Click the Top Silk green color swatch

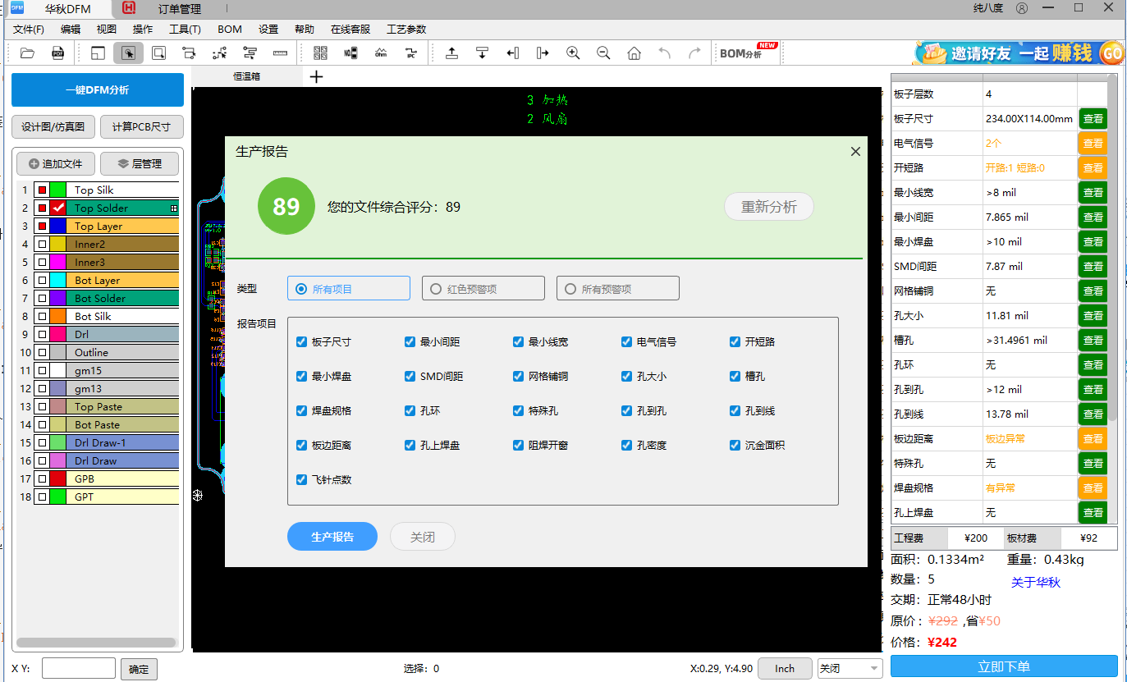point(57,190)
